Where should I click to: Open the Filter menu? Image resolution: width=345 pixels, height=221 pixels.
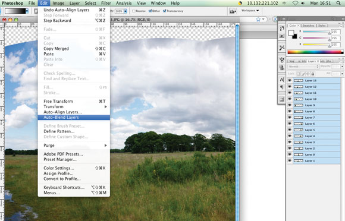(106, 3)
